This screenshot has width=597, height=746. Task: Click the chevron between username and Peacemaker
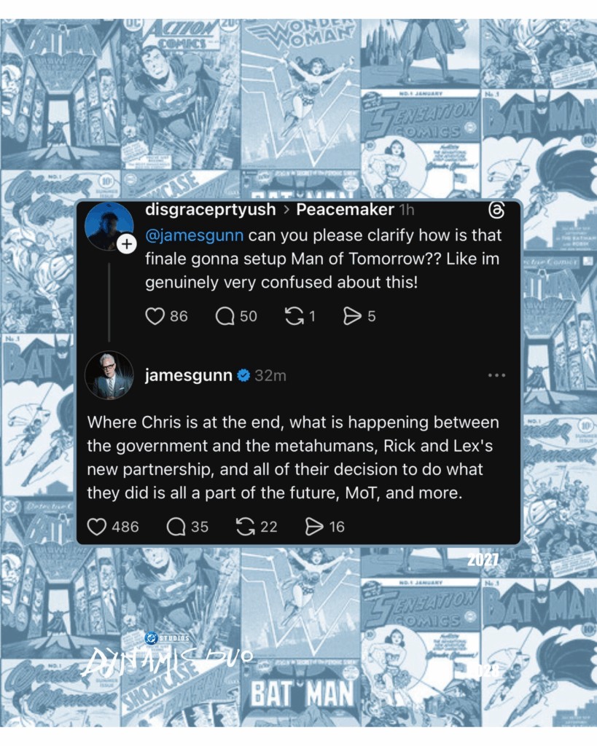[286, 210]
